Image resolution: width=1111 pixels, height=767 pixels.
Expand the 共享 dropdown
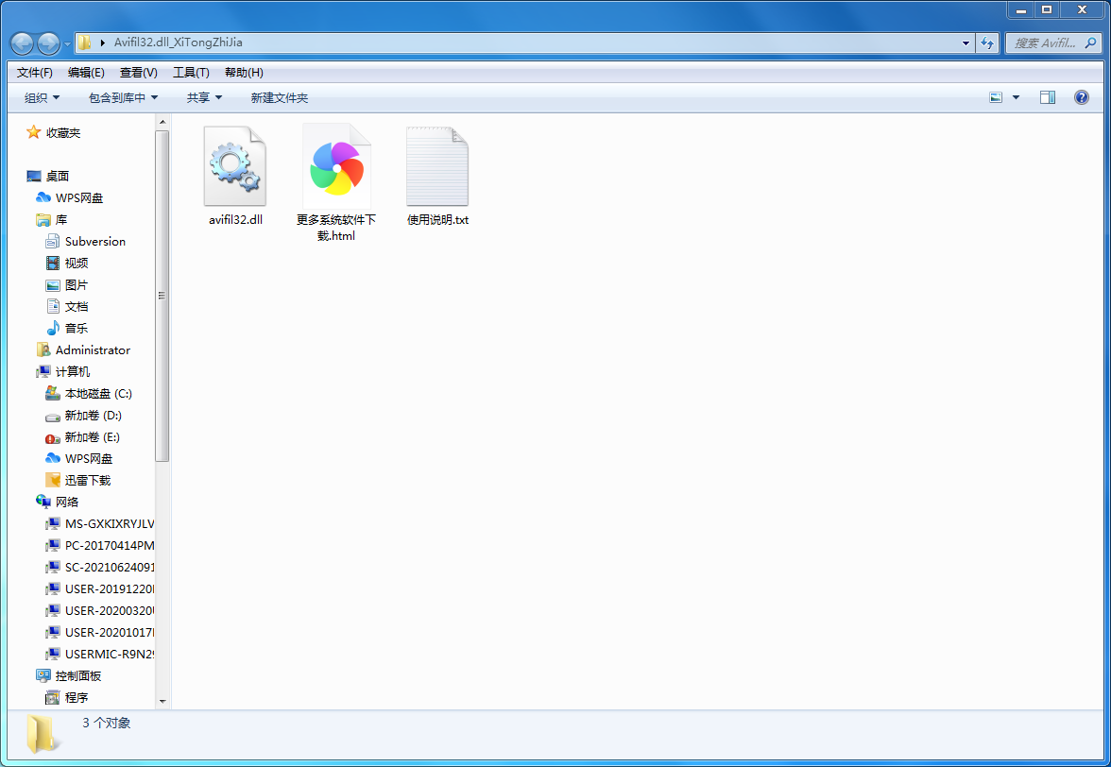pyautogui.click(x=204, y=97)
